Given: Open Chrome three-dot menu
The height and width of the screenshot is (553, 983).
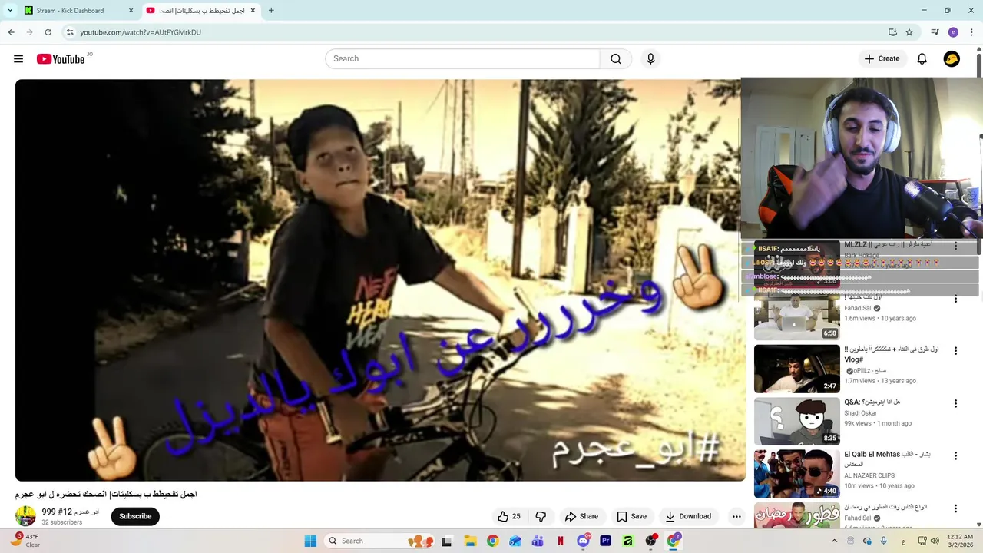Looking at the screenshot, I should pos(971,32).
